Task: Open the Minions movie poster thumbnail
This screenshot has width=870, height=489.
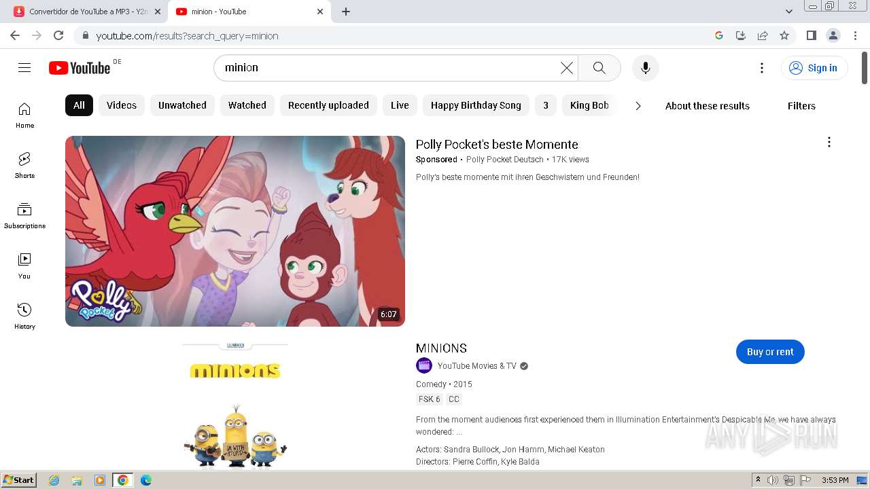Action: [235, 404]
